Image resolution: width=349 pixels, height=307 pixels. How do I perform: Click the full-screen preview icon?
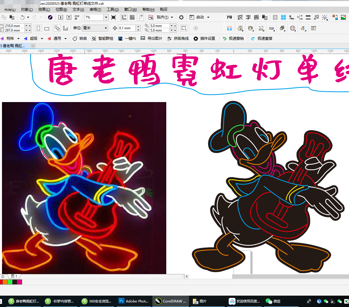113,17
